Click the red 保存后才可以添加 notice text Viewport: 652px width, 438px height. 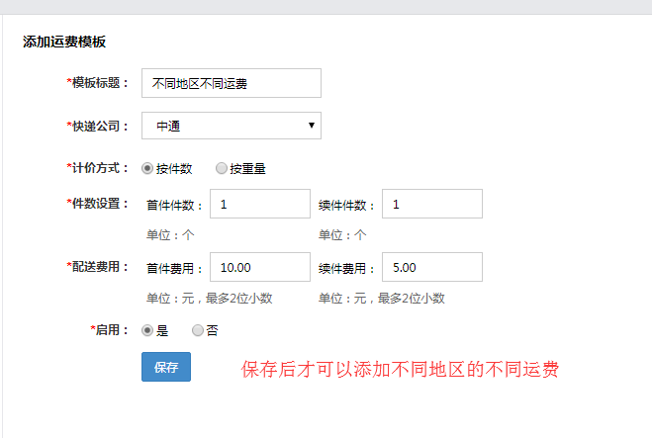tap(401, 370)
